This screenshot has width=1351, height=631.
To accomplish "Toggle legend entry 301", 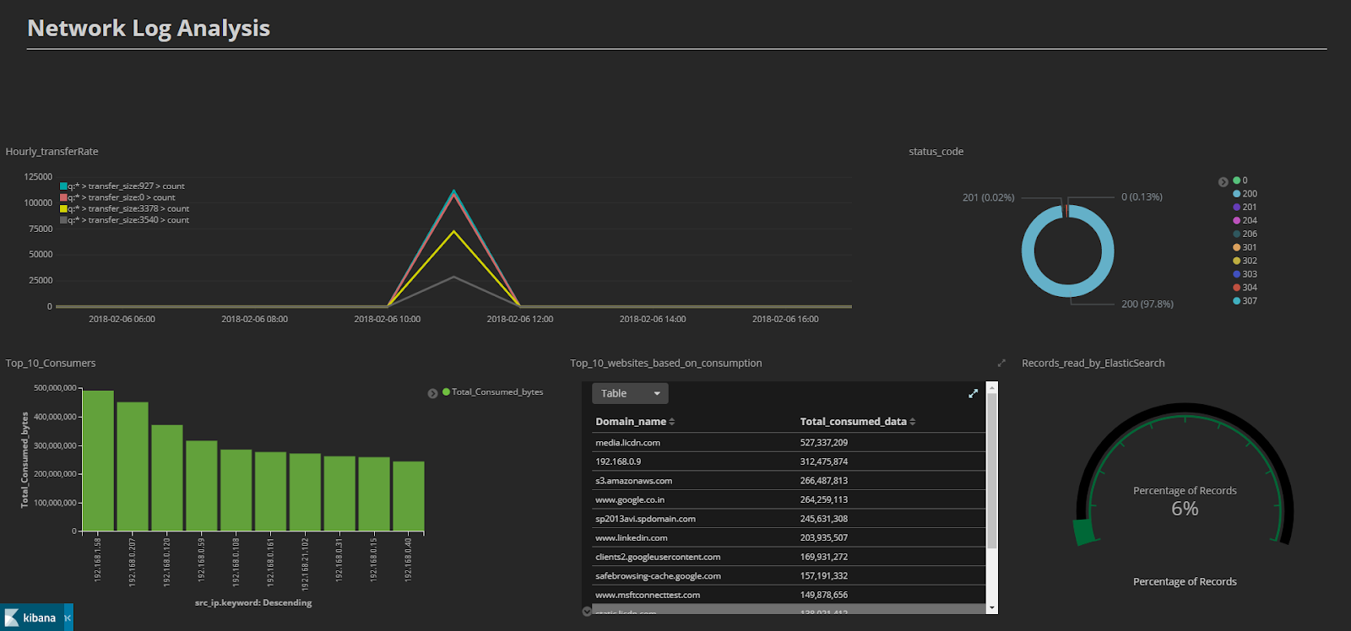I will [x=1245, y=248].
